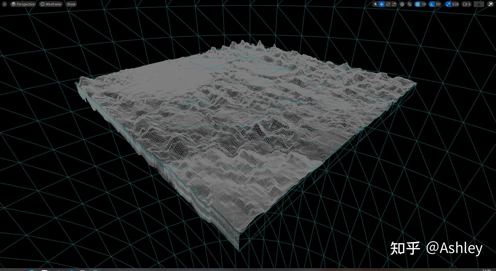Toggle grid snapping on or off
This screenshot has width=496, height=271.
(x=418, y=4)
